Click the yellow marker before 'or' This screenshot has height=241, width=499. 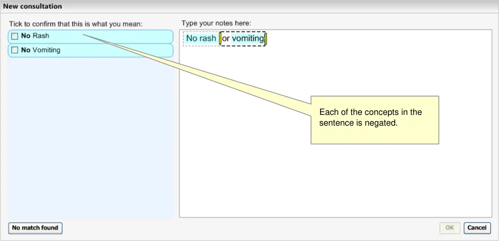tap(220, 39)
